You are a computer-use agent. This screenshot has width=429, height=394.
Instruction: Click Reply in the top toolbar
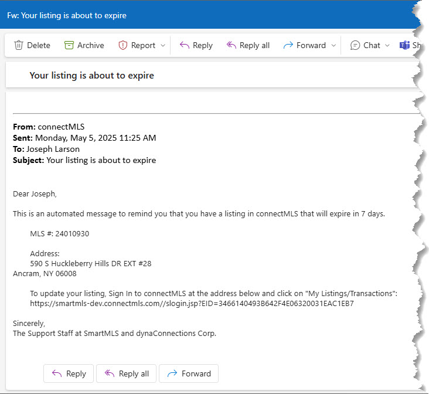click(196, 45)
